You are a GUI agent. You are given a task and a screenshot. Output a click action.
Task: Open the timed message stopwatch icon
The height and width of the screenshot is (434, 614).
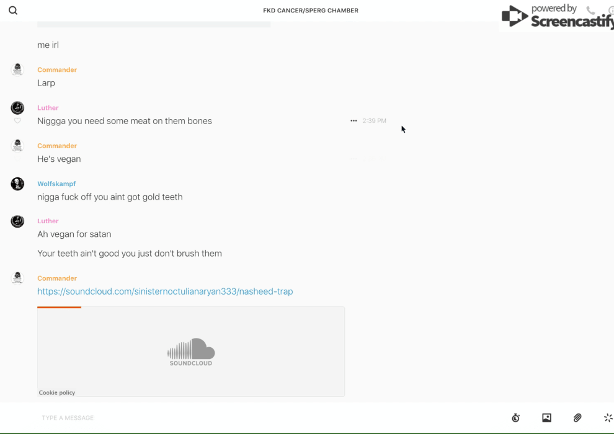(515, 418)
